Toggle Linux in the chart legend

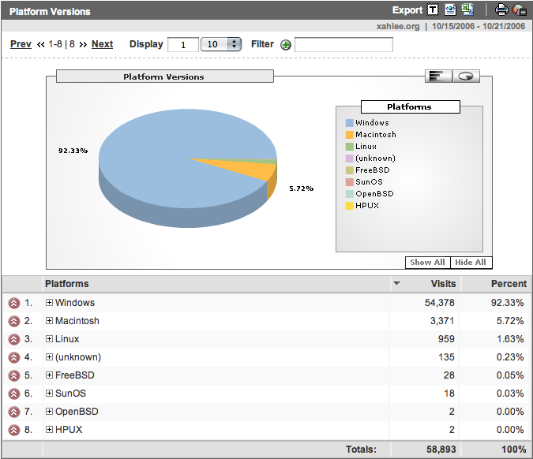(x=366, y=147)
